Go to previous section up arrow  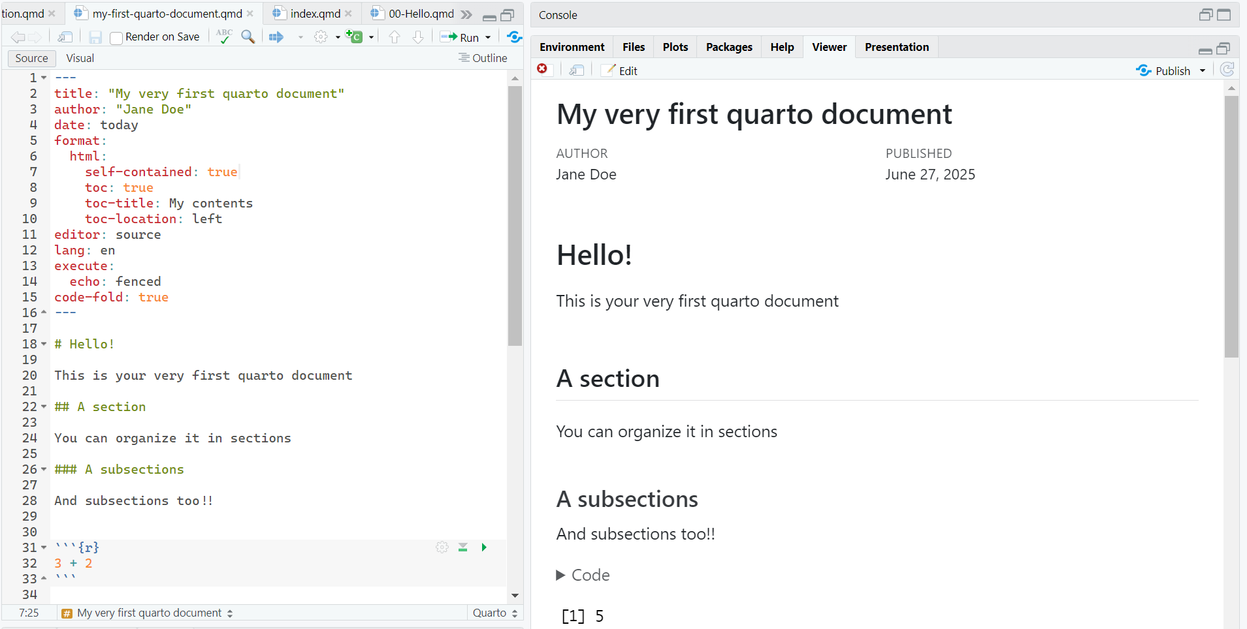tap(395, 37)
